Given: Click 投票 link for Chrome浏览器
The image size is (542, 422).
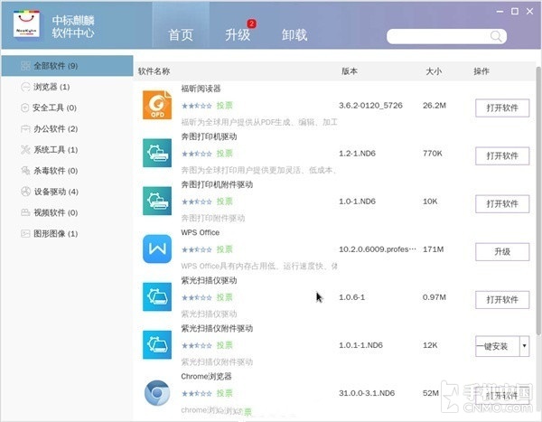Looking at the screenshot, I should click(224, 393).
